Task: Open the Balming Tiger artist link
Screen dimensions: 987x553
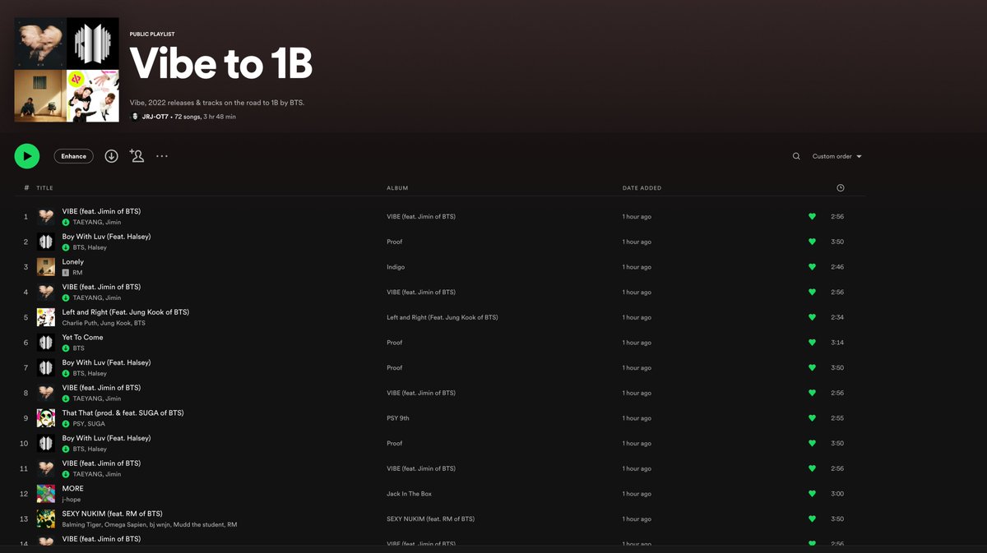Action: click(82, 525)
